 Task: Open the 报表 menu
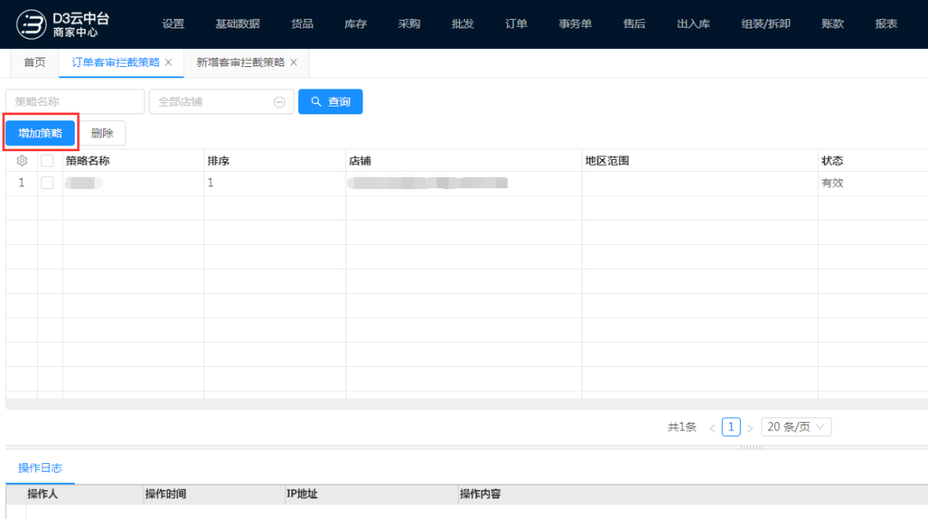coord(886,24)
